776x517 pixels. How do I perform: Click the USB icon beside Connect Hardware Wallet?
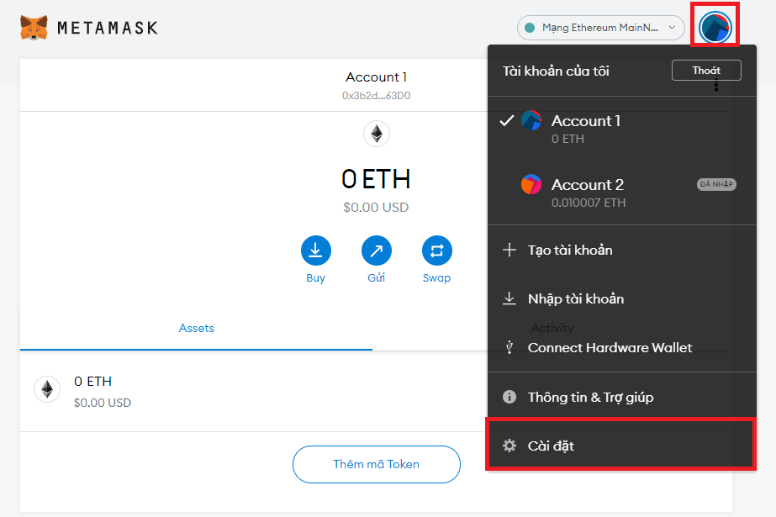pos(509,347)
